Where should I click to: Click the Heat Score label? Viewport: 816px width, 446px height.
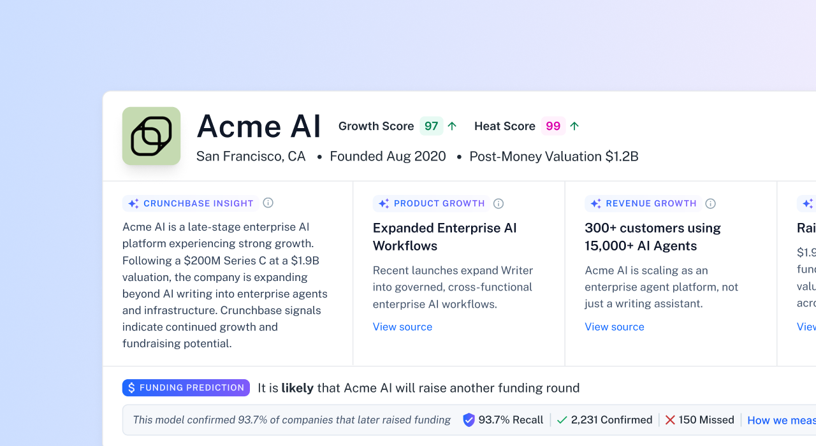505,126
